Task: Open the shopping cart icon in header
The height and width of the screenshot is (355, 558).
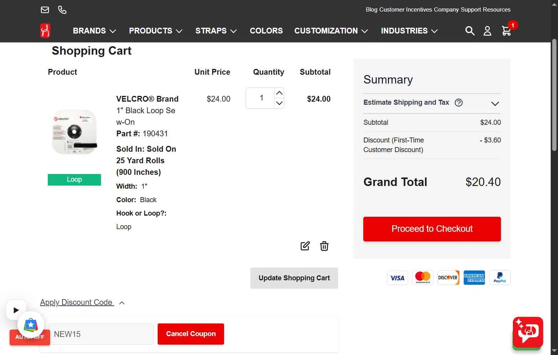Action: 506,31
